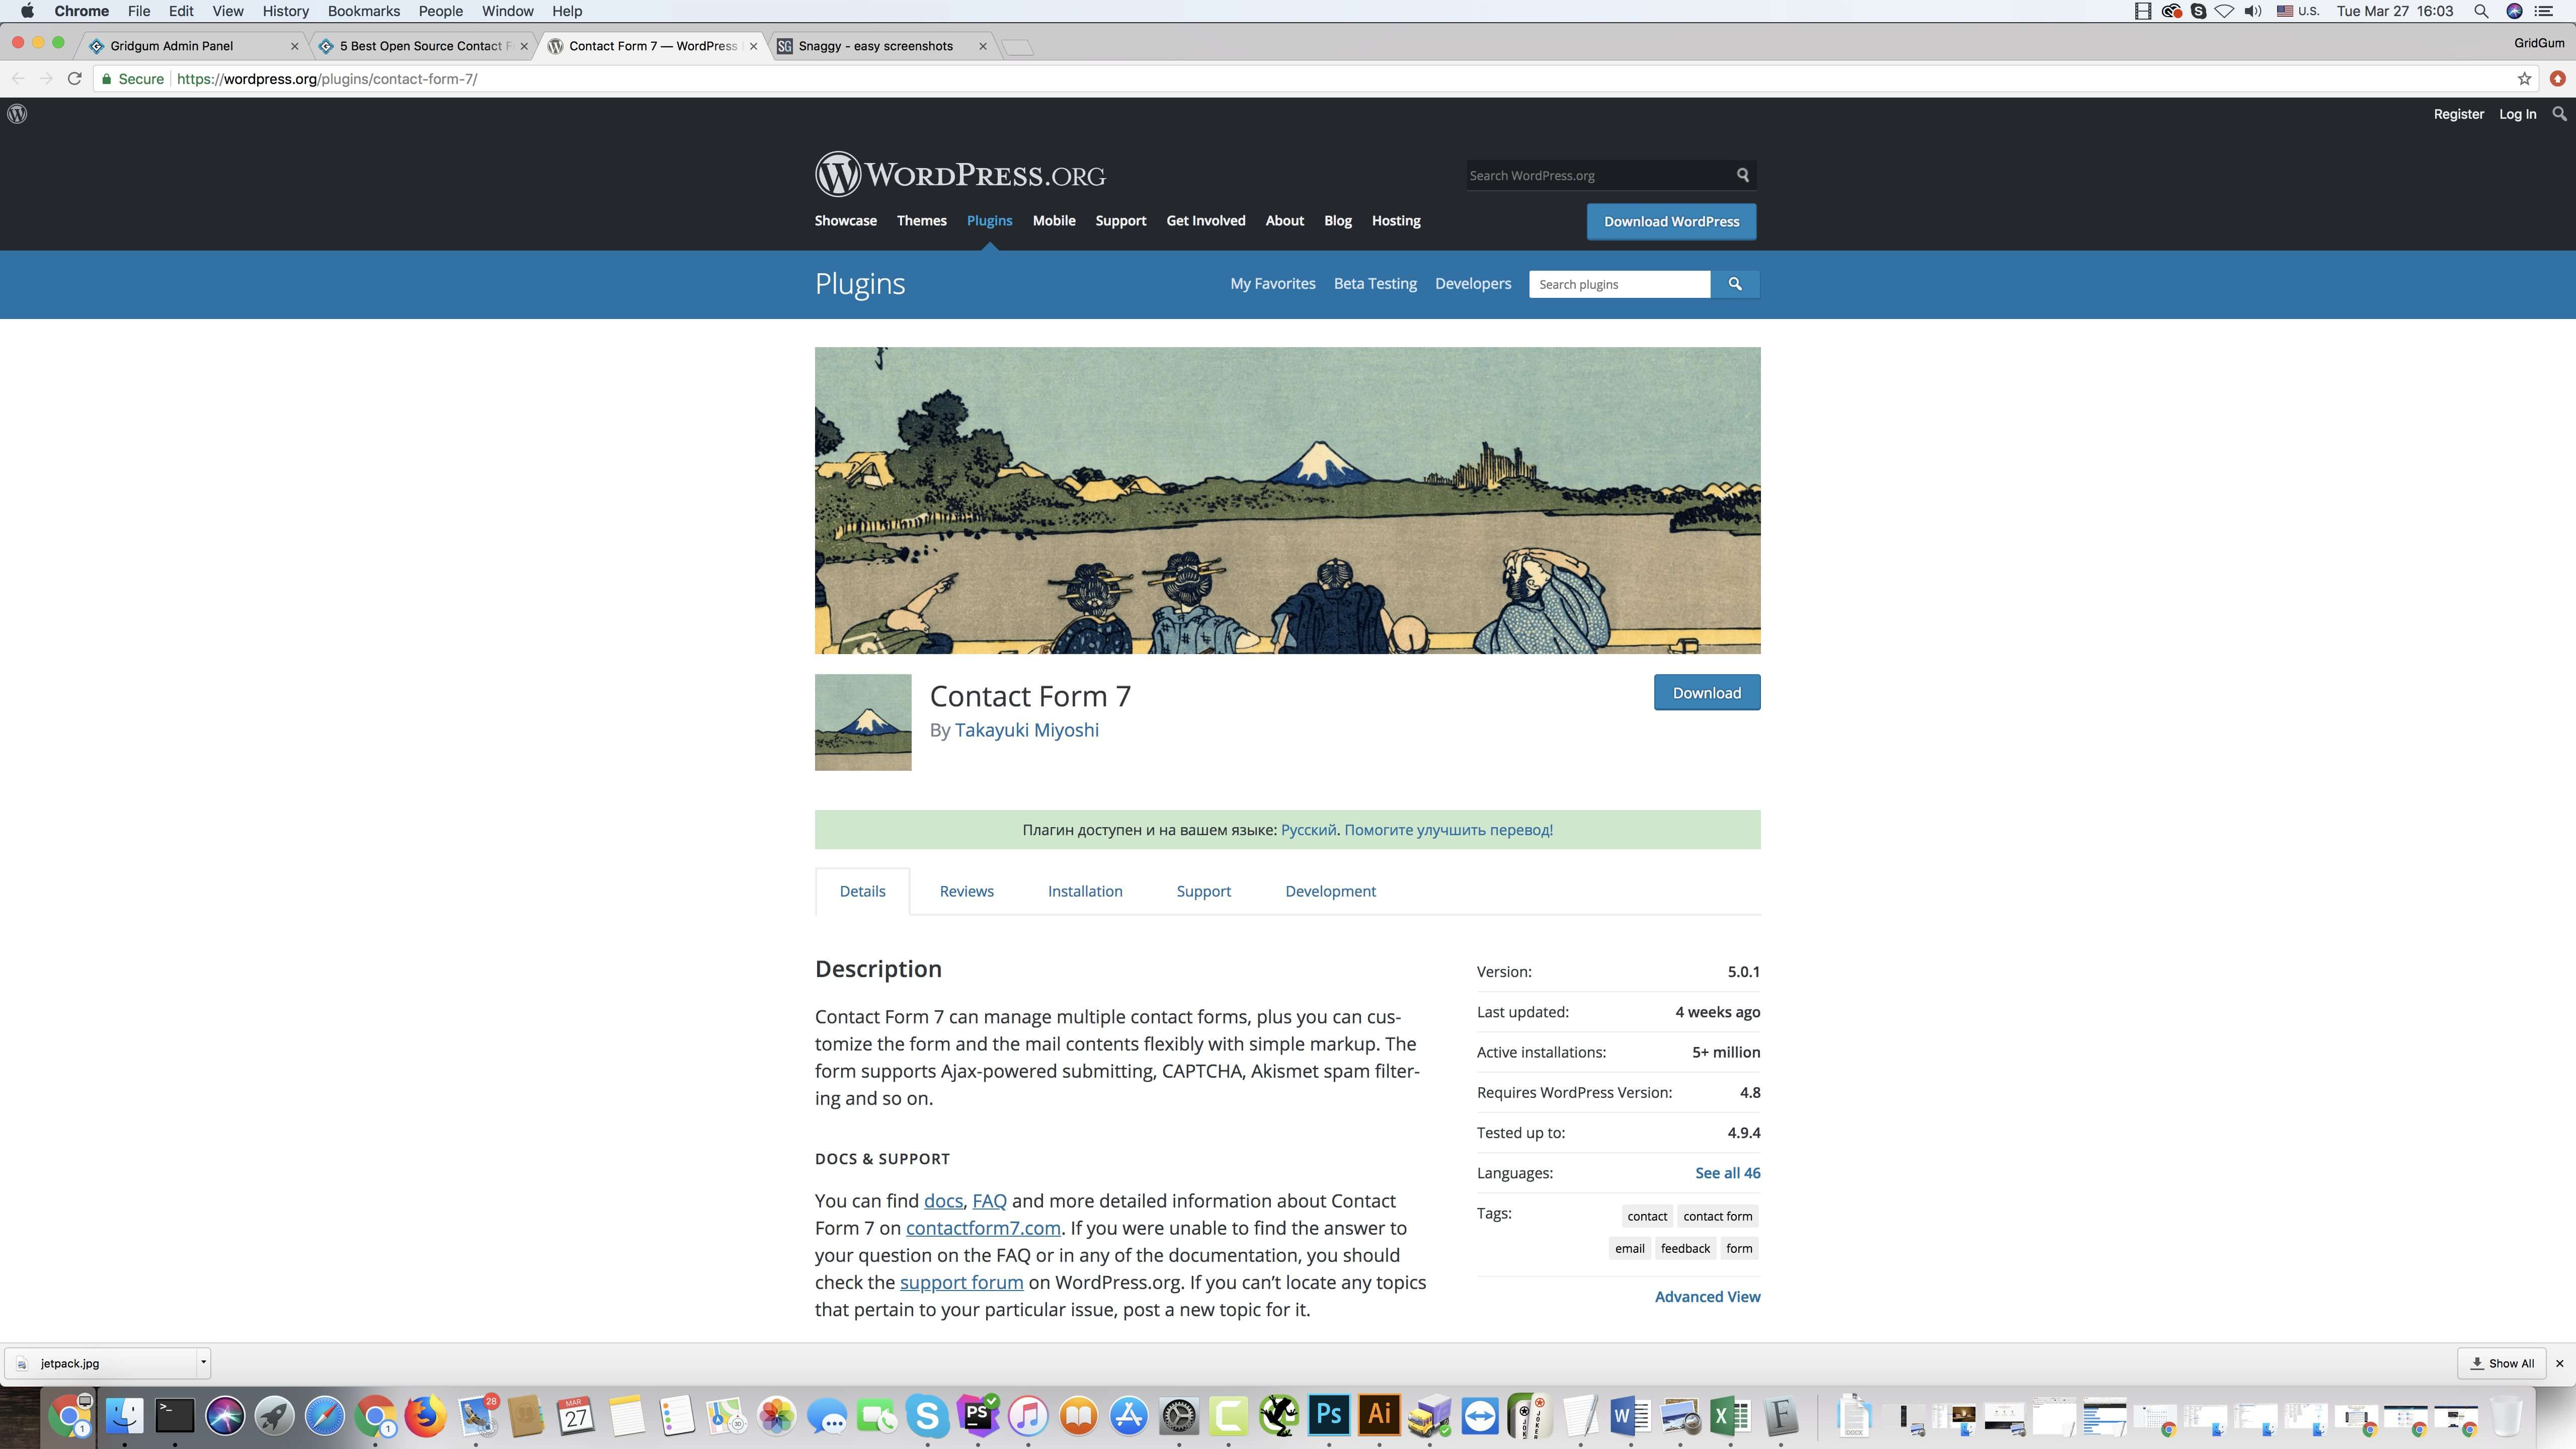The height and width of the screenshot is (1449, 2576).
Task: Open the Bookmarks menu in the menu bar
Action: [x=363, y=11]
